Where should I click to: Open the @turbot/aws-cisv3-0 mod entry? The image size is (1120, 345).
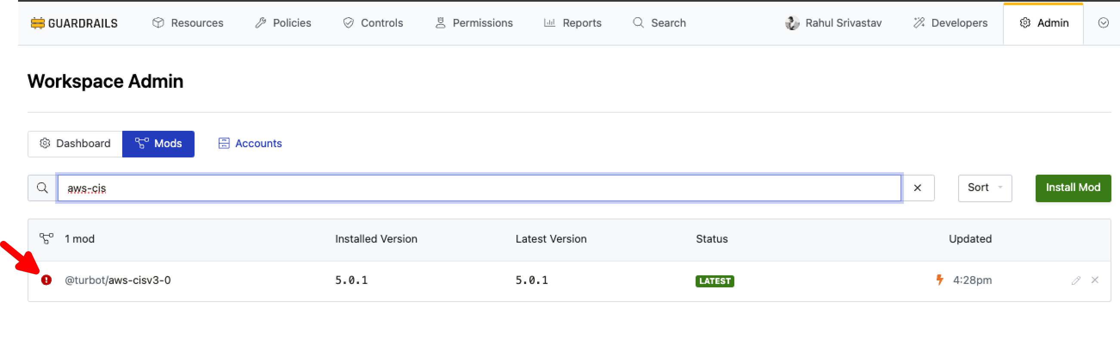(x=118, y=280)
